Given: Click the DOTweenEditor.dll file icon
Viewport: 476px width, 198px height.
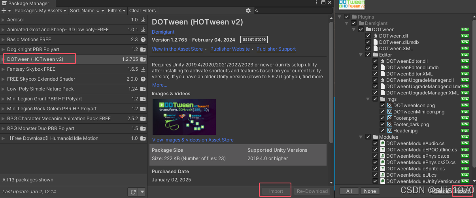Looking at the screenshot, I should point(383,61).
